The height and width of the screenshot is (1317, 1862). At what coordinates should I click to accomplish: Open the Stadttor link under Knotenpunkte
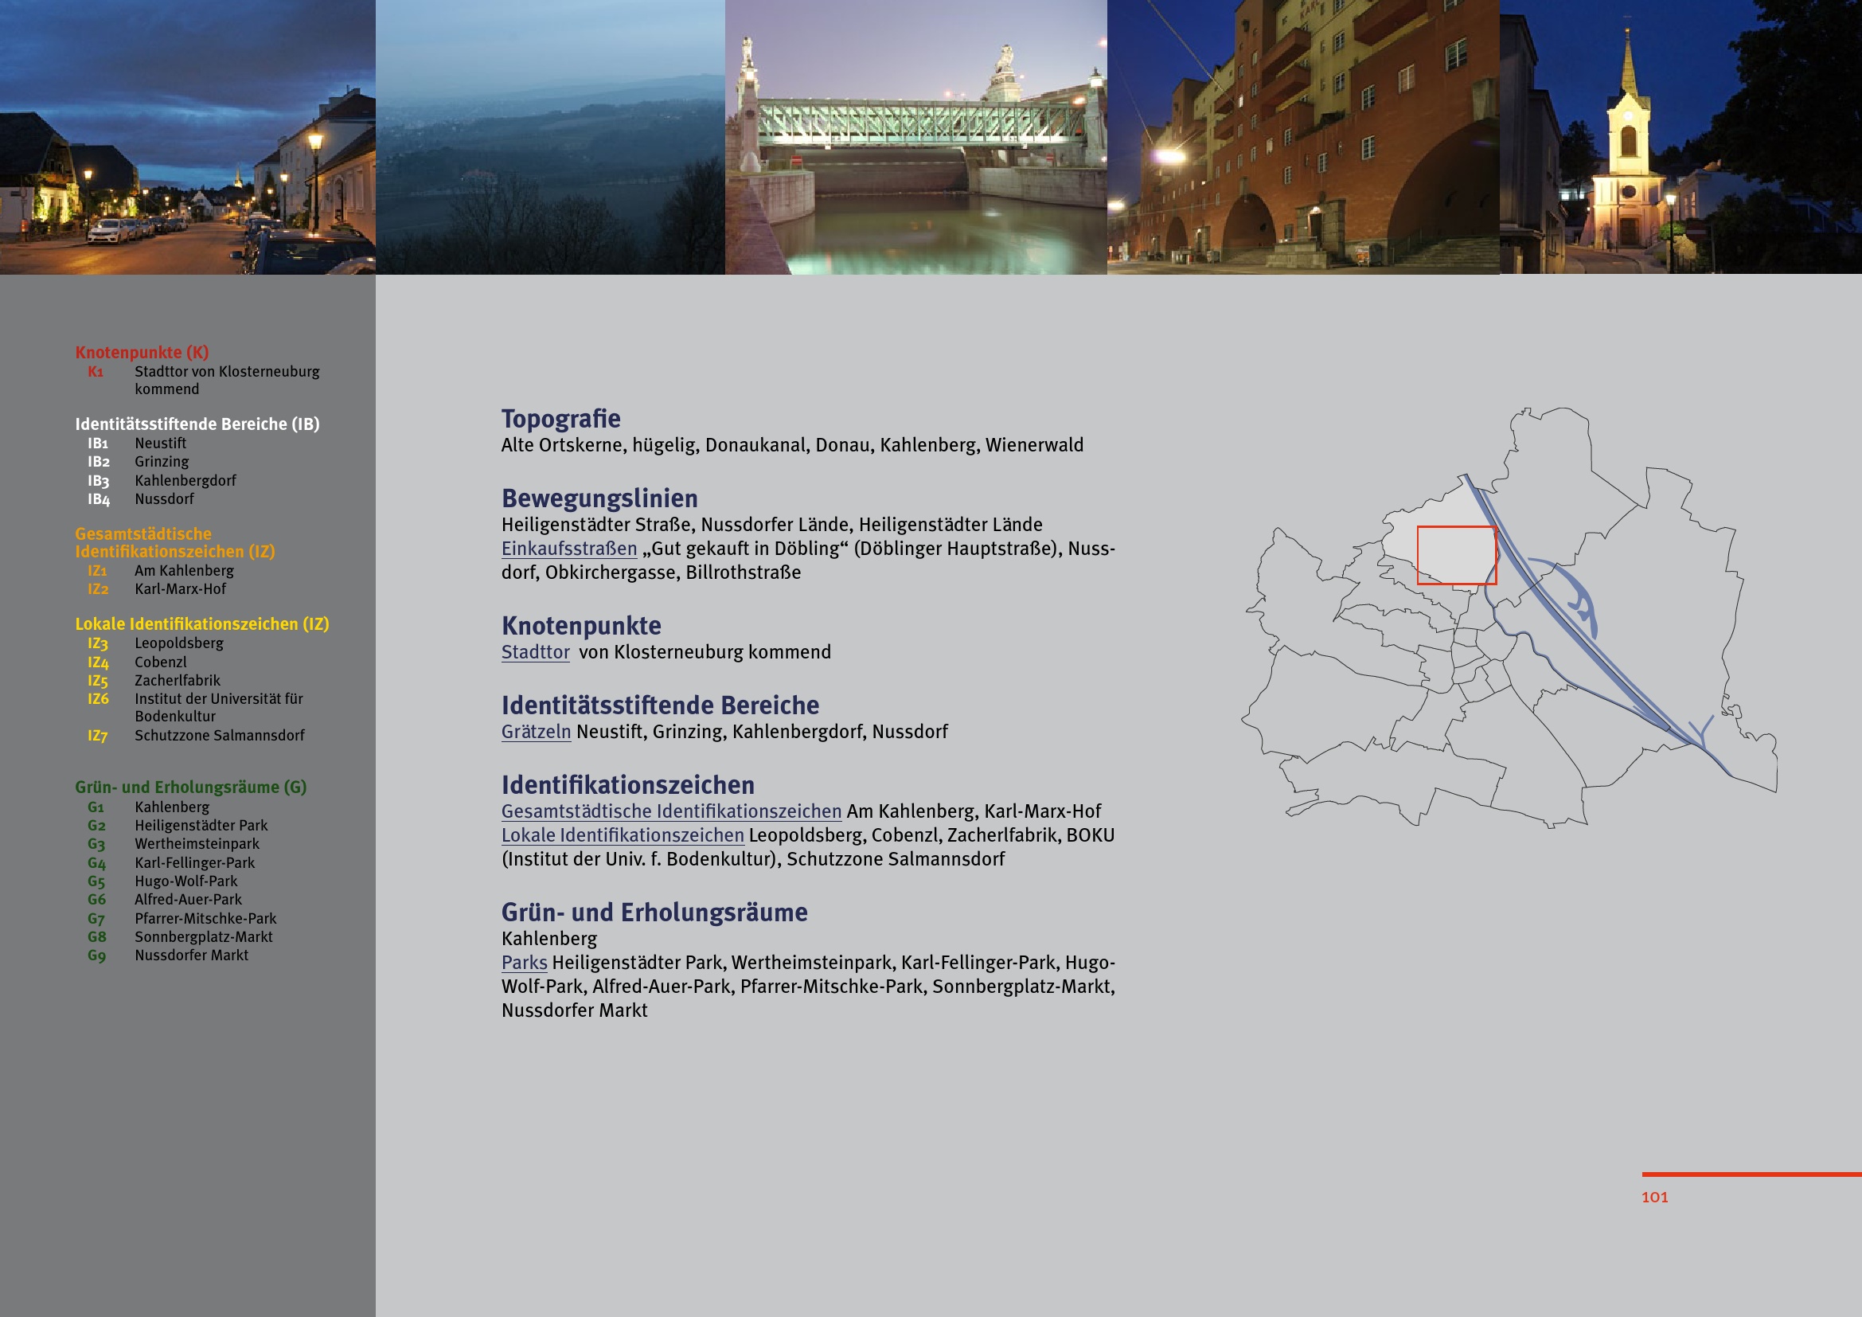[535, 653]
